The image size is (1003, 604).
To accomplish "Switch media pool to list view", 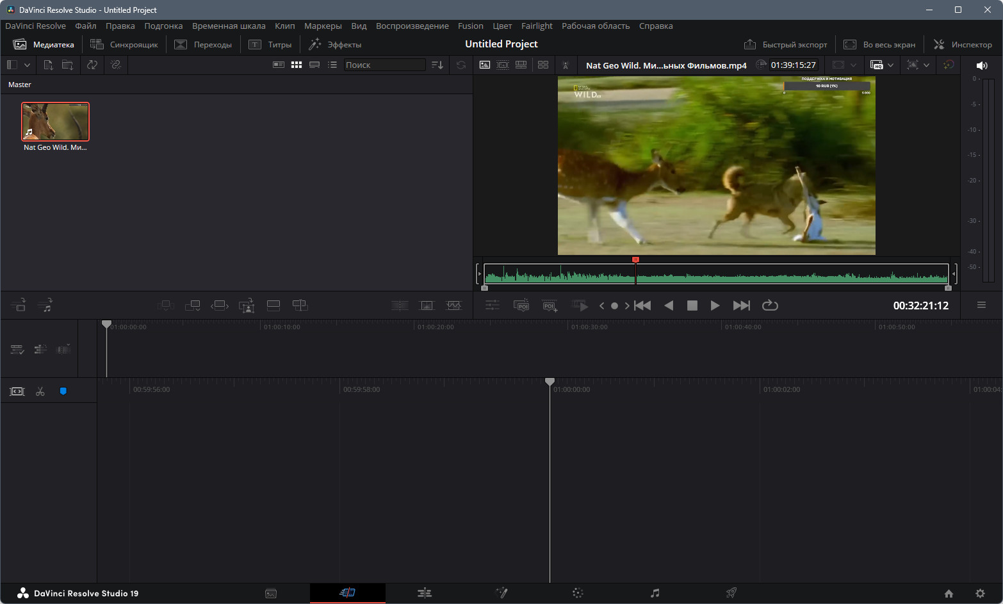I will tap(332, 65).
